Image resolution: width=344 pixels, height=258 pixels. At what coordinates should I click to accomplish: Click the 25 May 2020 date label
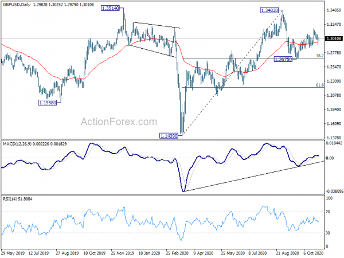[232, 253]
